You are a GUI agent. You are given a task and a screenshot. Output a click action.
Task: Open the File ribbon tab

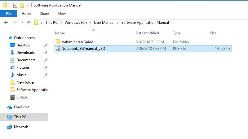[x=9, y=14]
